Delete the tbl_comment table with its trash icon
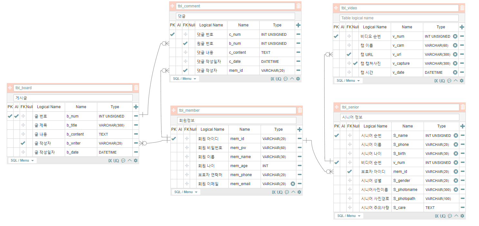The height and width of the screenshot is (226, 479). pyautogui.click(x=299, y=6)
